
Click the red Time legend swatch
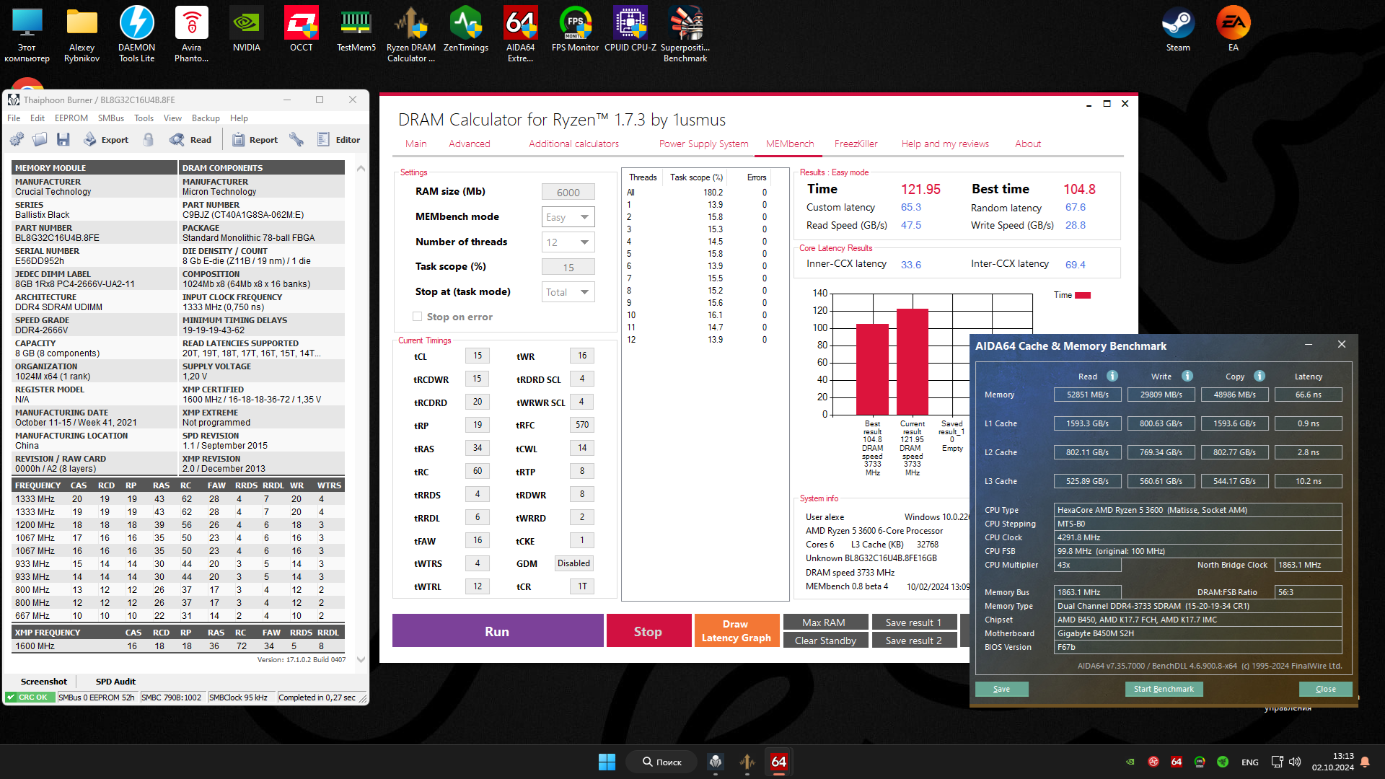point(1082,295)
